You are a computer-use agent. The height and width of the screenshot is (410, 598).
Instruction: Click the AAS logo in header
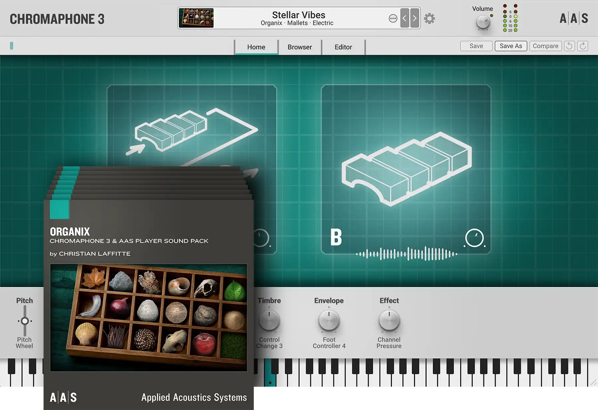tap(574, 18)
